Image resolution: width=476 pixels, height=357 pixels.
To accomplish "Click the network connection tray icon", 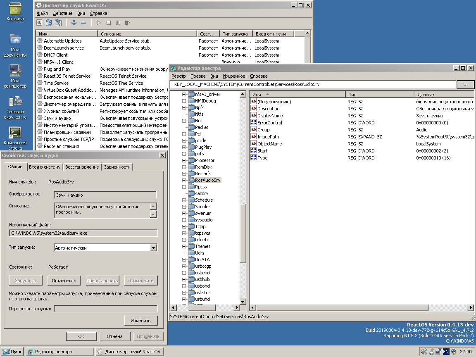I will (439, 352).
